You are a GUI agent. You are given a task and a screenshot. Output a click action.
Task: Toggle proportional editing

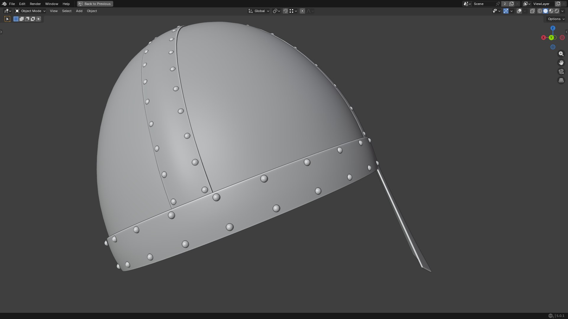302,11
